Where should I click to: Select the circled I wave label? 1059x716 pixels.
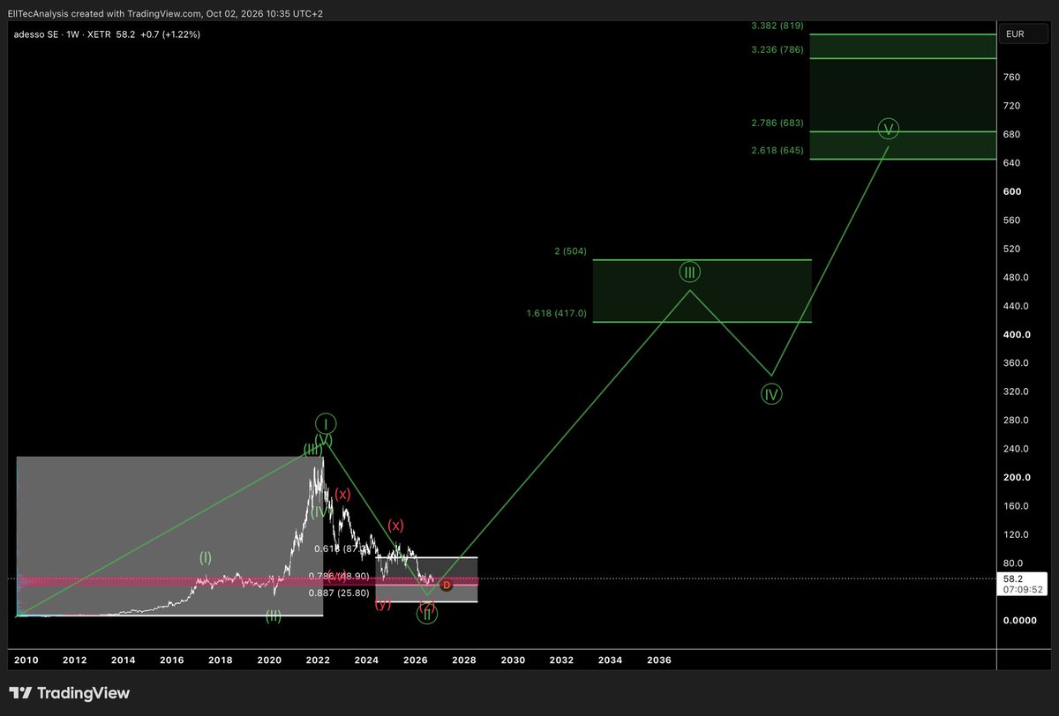point(325,423)
